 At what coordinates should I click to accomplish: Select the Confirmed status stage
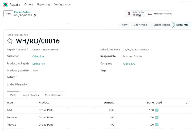point(140,25)
